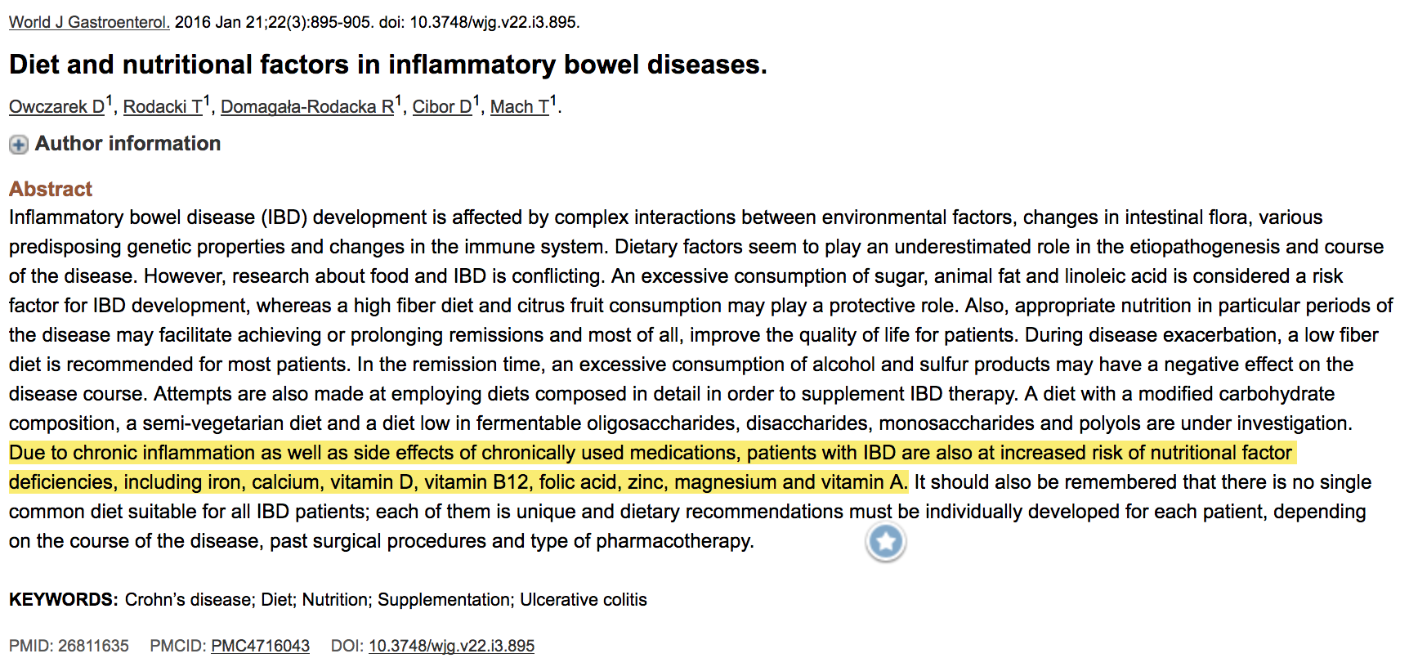Click the PMID number 26811635
Viewport: 1409px width, 667px height.
93,646
